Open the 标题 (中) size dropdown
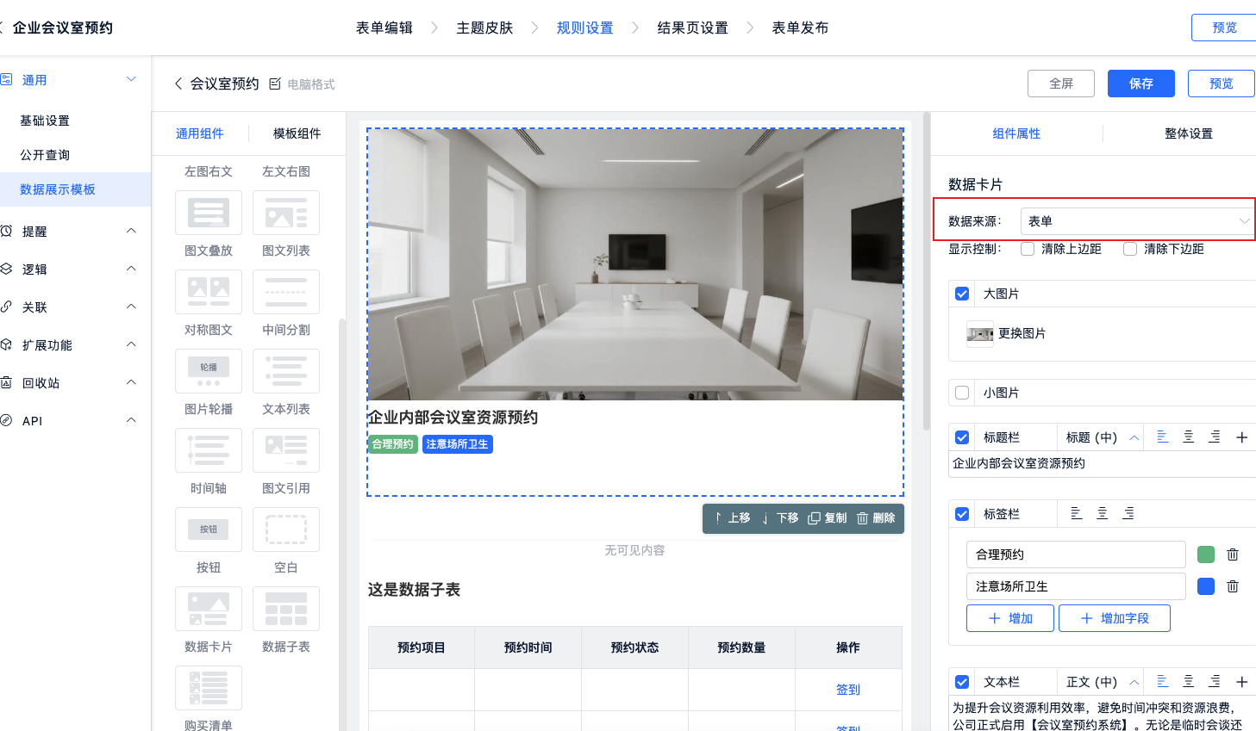This screenshot has width=1256, height=731. [1101, 437]
